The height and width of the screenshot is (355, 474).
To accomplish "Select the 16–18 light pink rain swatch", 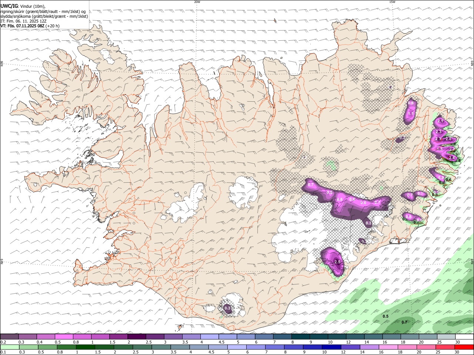I will coord(388,347).
